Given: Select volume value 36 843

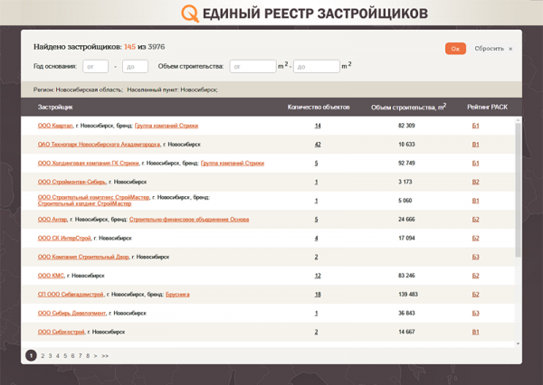Looking at the screenshot, I should [x=406, y=313].
